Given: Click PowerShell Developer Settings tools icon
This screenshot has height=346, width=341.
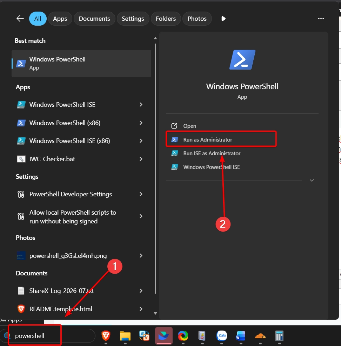Looking at the screenshot, I should tap(21, 194).
